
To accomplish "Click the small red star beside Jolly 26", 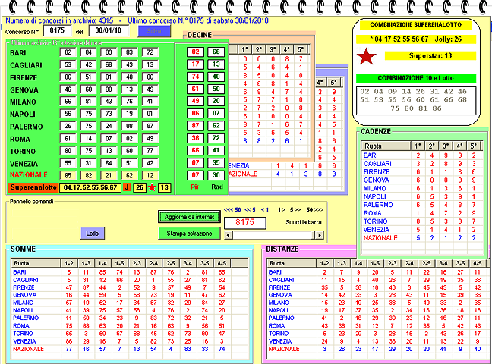I will (x=152, y=187).
